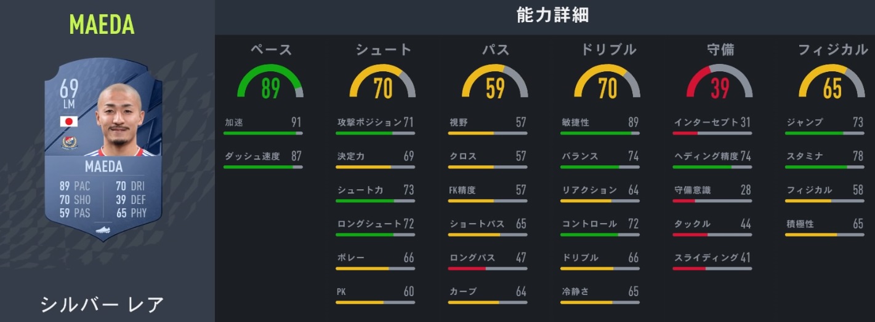Click the ドリブル gauge showing 70
This screenshot has width=875, height=322.
[607, 82]
